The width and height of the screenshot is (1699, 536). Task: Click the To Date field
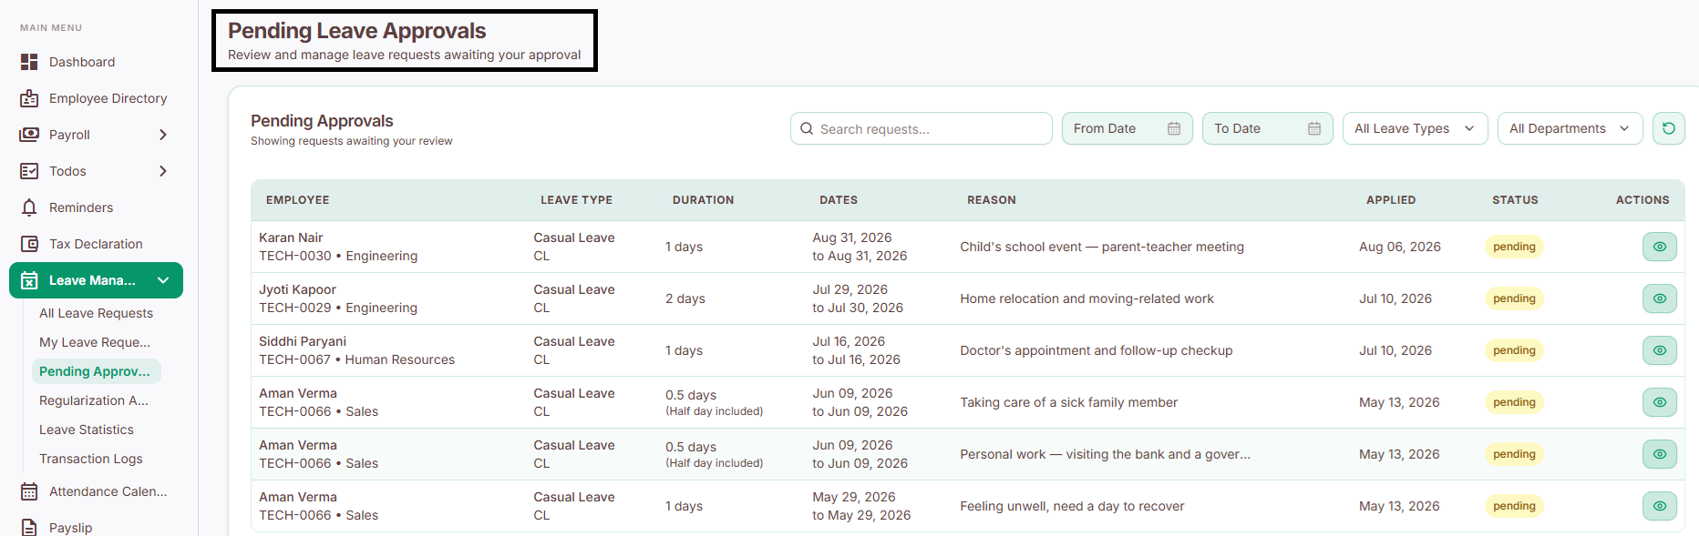tap(1267, 128)
